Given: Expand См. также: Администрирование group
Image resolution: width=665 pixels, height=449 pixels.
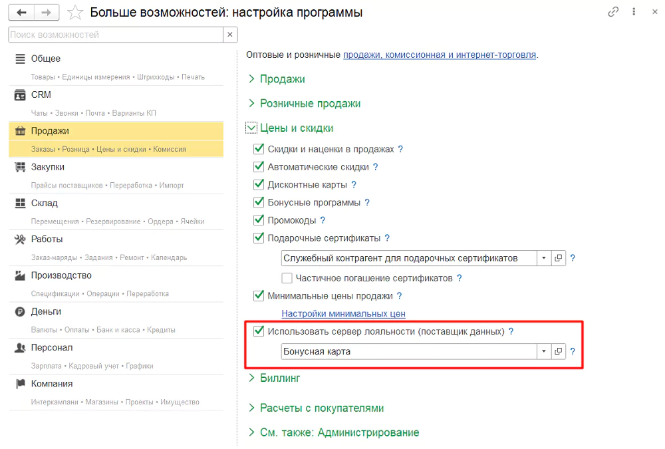Looking at the screenshot, I should (251, 432).
